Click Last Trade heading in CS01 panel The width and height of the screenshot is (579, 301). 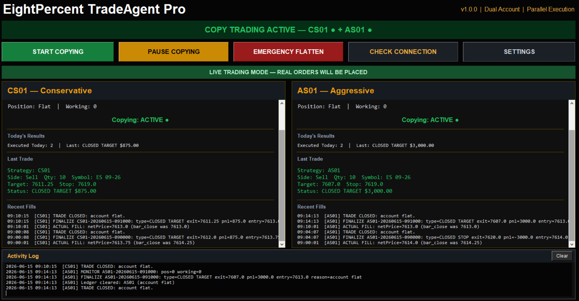point(20,159)
